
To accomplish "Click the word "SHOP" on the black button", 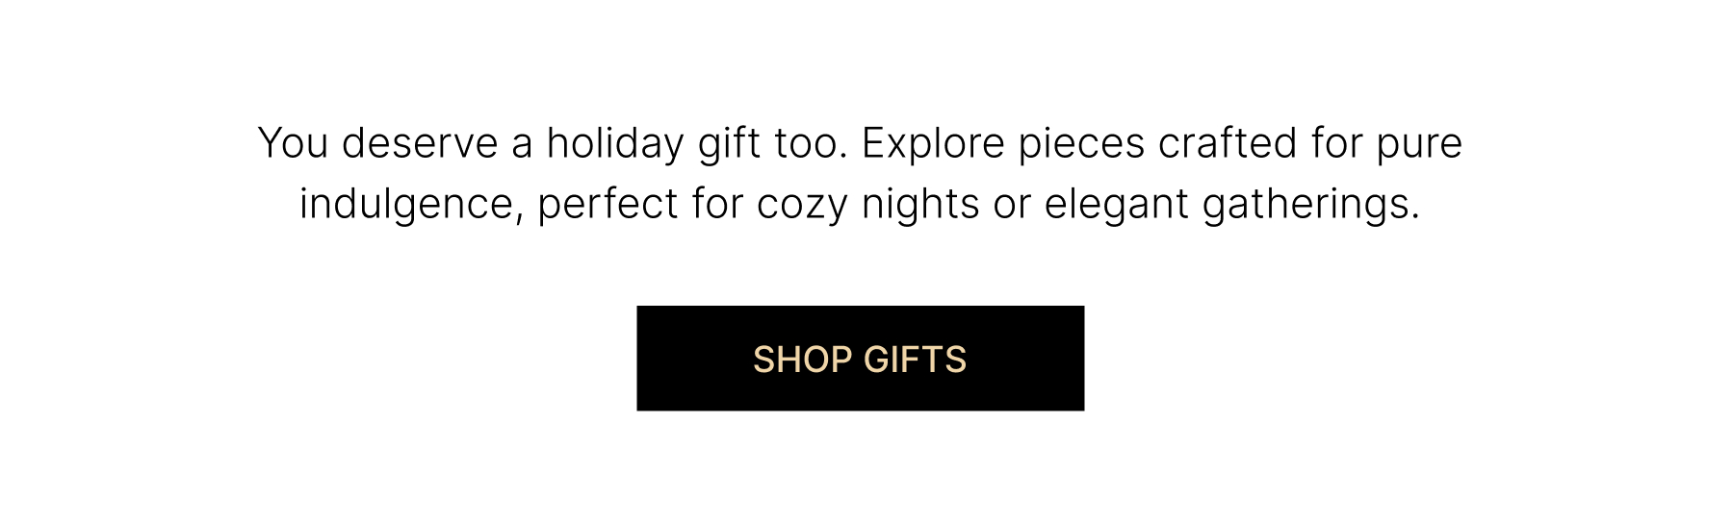I will click(802, 360).
